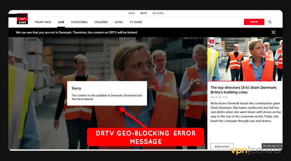
Task: Click the DR1 21:25 broadcast time text
Action: [219, 97]
